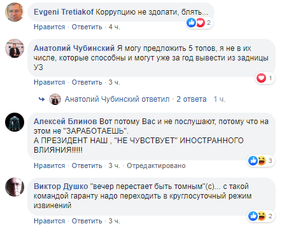Click the heart reaction icon on Evgeni Tretiakof's comment
282x231 pixels.
201,22
